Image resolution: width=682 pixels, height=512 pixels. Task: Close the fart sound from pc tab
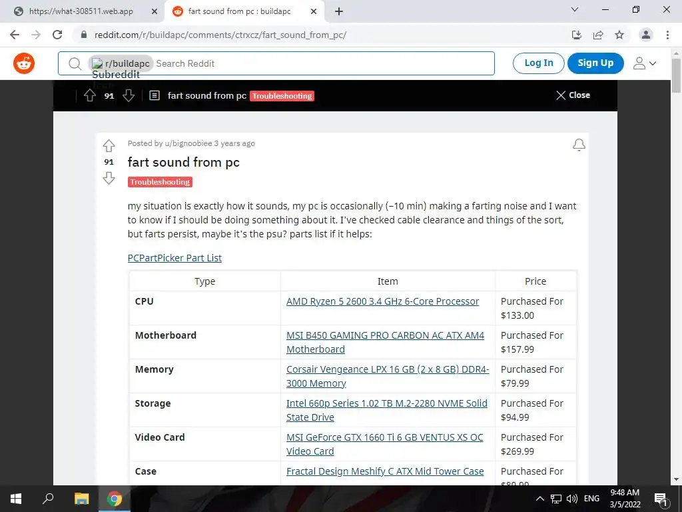[x=314, y=11]
